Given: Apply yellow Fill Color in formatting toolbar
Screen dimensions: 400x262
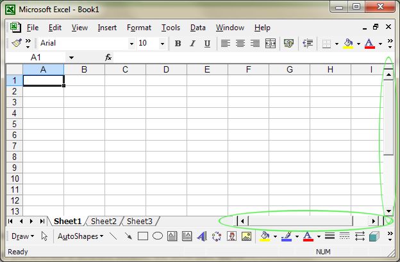Looking at the screenshot, I should click(349, 44).
